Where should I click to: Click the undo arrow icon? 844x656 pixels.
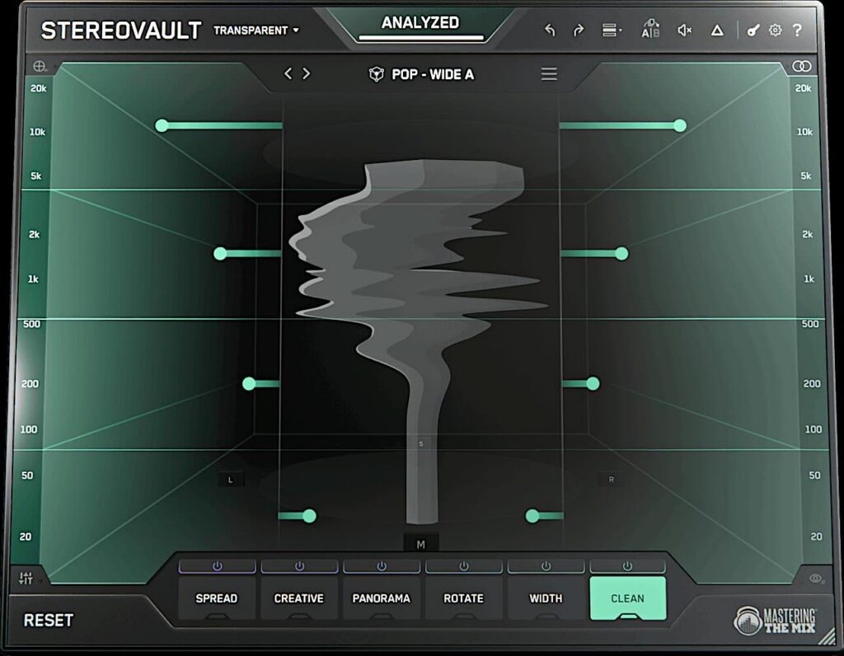click(x=550, y=30)
